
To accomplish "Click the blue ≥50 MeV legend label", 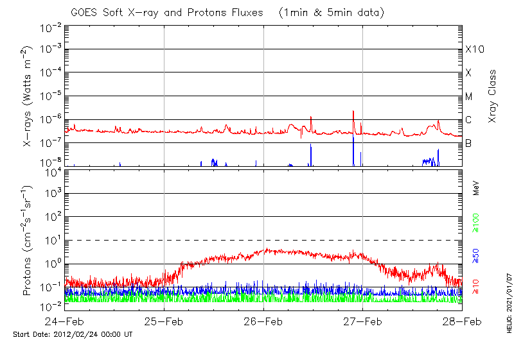I will click(476, 255).
